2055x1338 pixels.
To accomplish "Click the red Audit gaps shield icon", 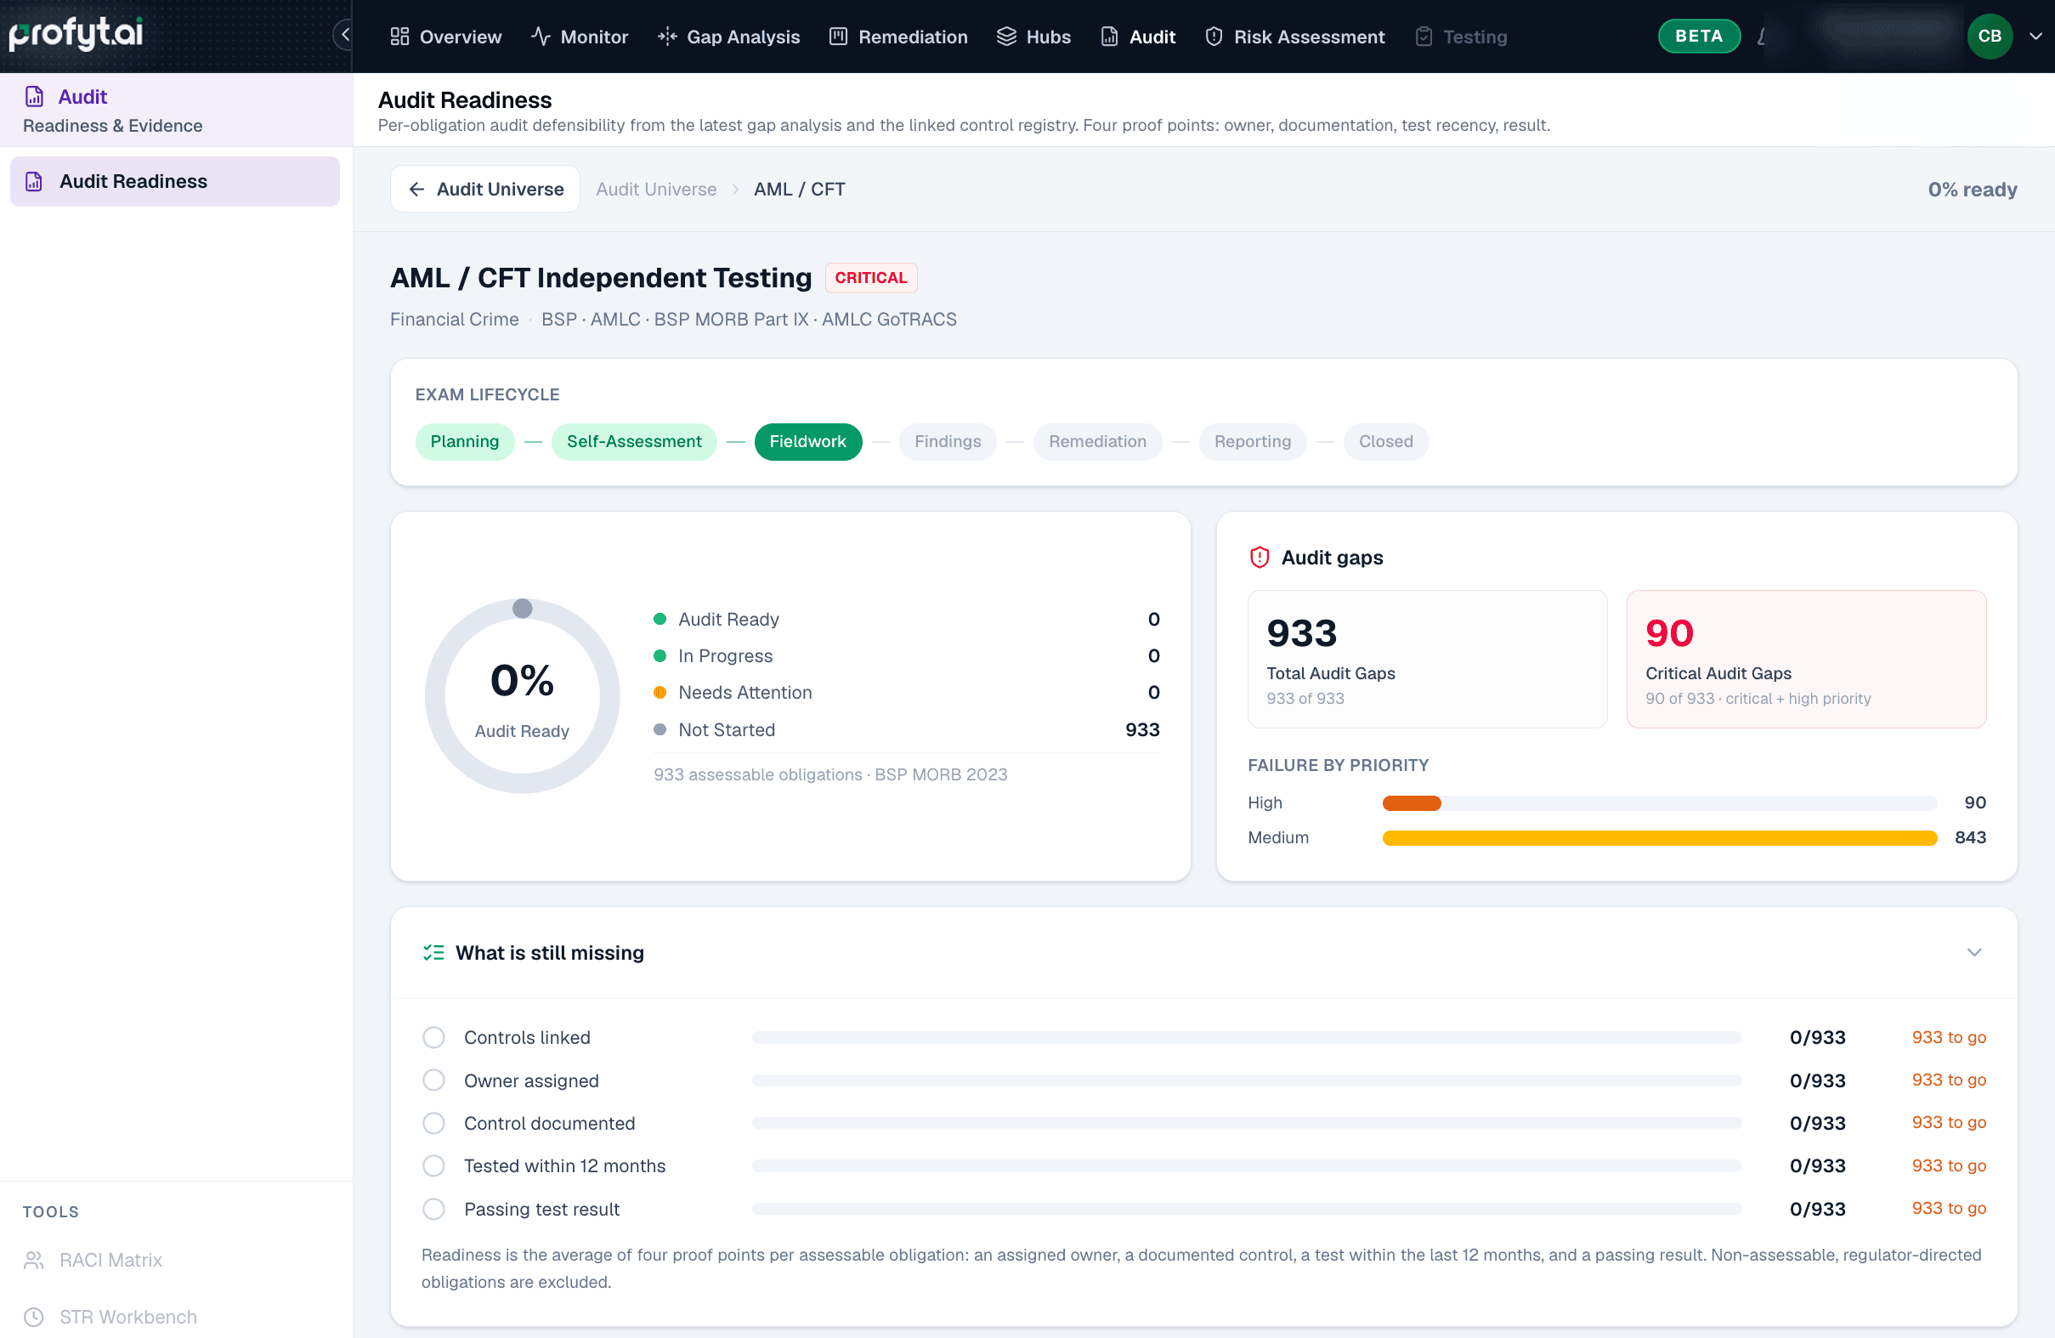I will [1260, 557].
